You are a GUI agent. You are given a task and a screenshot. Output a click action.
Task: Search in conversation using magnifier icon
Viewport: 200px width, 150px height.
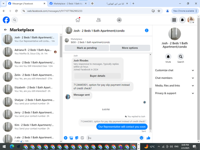click(x=181, y=57)
